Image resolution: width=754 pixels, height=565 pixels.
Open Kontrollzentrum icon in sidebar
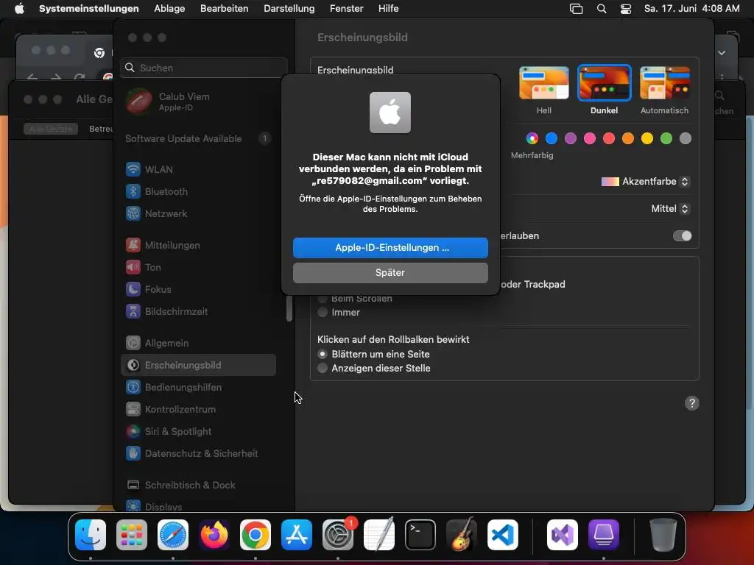133,409
